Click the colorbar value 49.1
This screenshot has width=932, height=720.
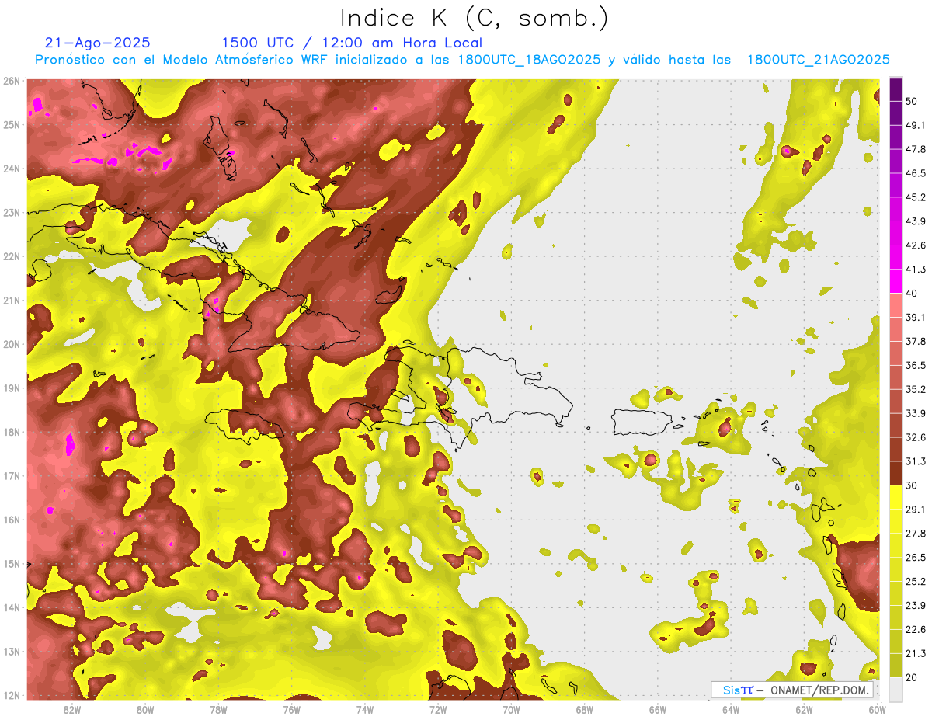tap(916, 125)
